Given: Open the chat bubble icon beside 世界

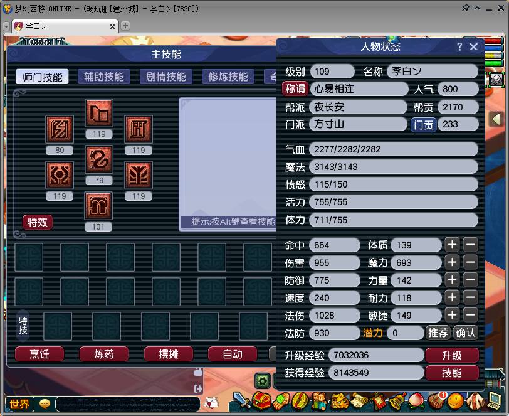Looking at the screenshot, I should tap(45, 404).
